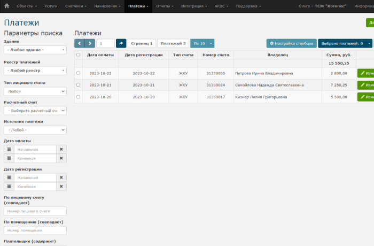
Task: Clear the end registration date
Action: click(x=61, y=187)
